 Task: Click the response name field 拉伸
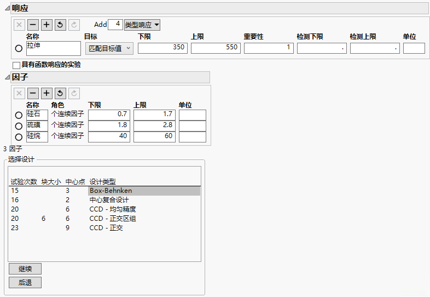click(x=54, y=48)
